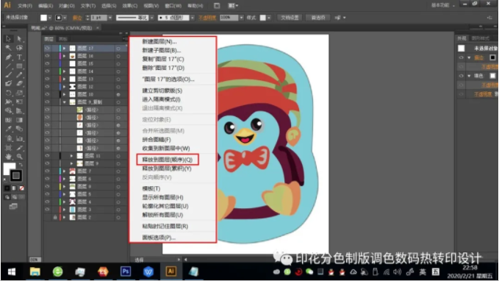Select the Hand tool
Viewport: 499px width, 281px height.
click(x=8, y=157)
